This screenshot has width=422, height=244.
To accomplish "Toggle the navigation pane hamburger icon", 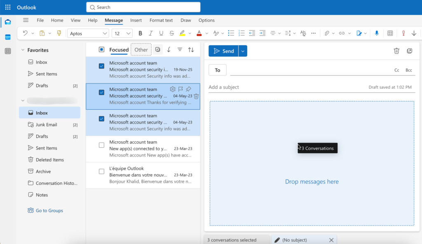I will click(26, 20).
